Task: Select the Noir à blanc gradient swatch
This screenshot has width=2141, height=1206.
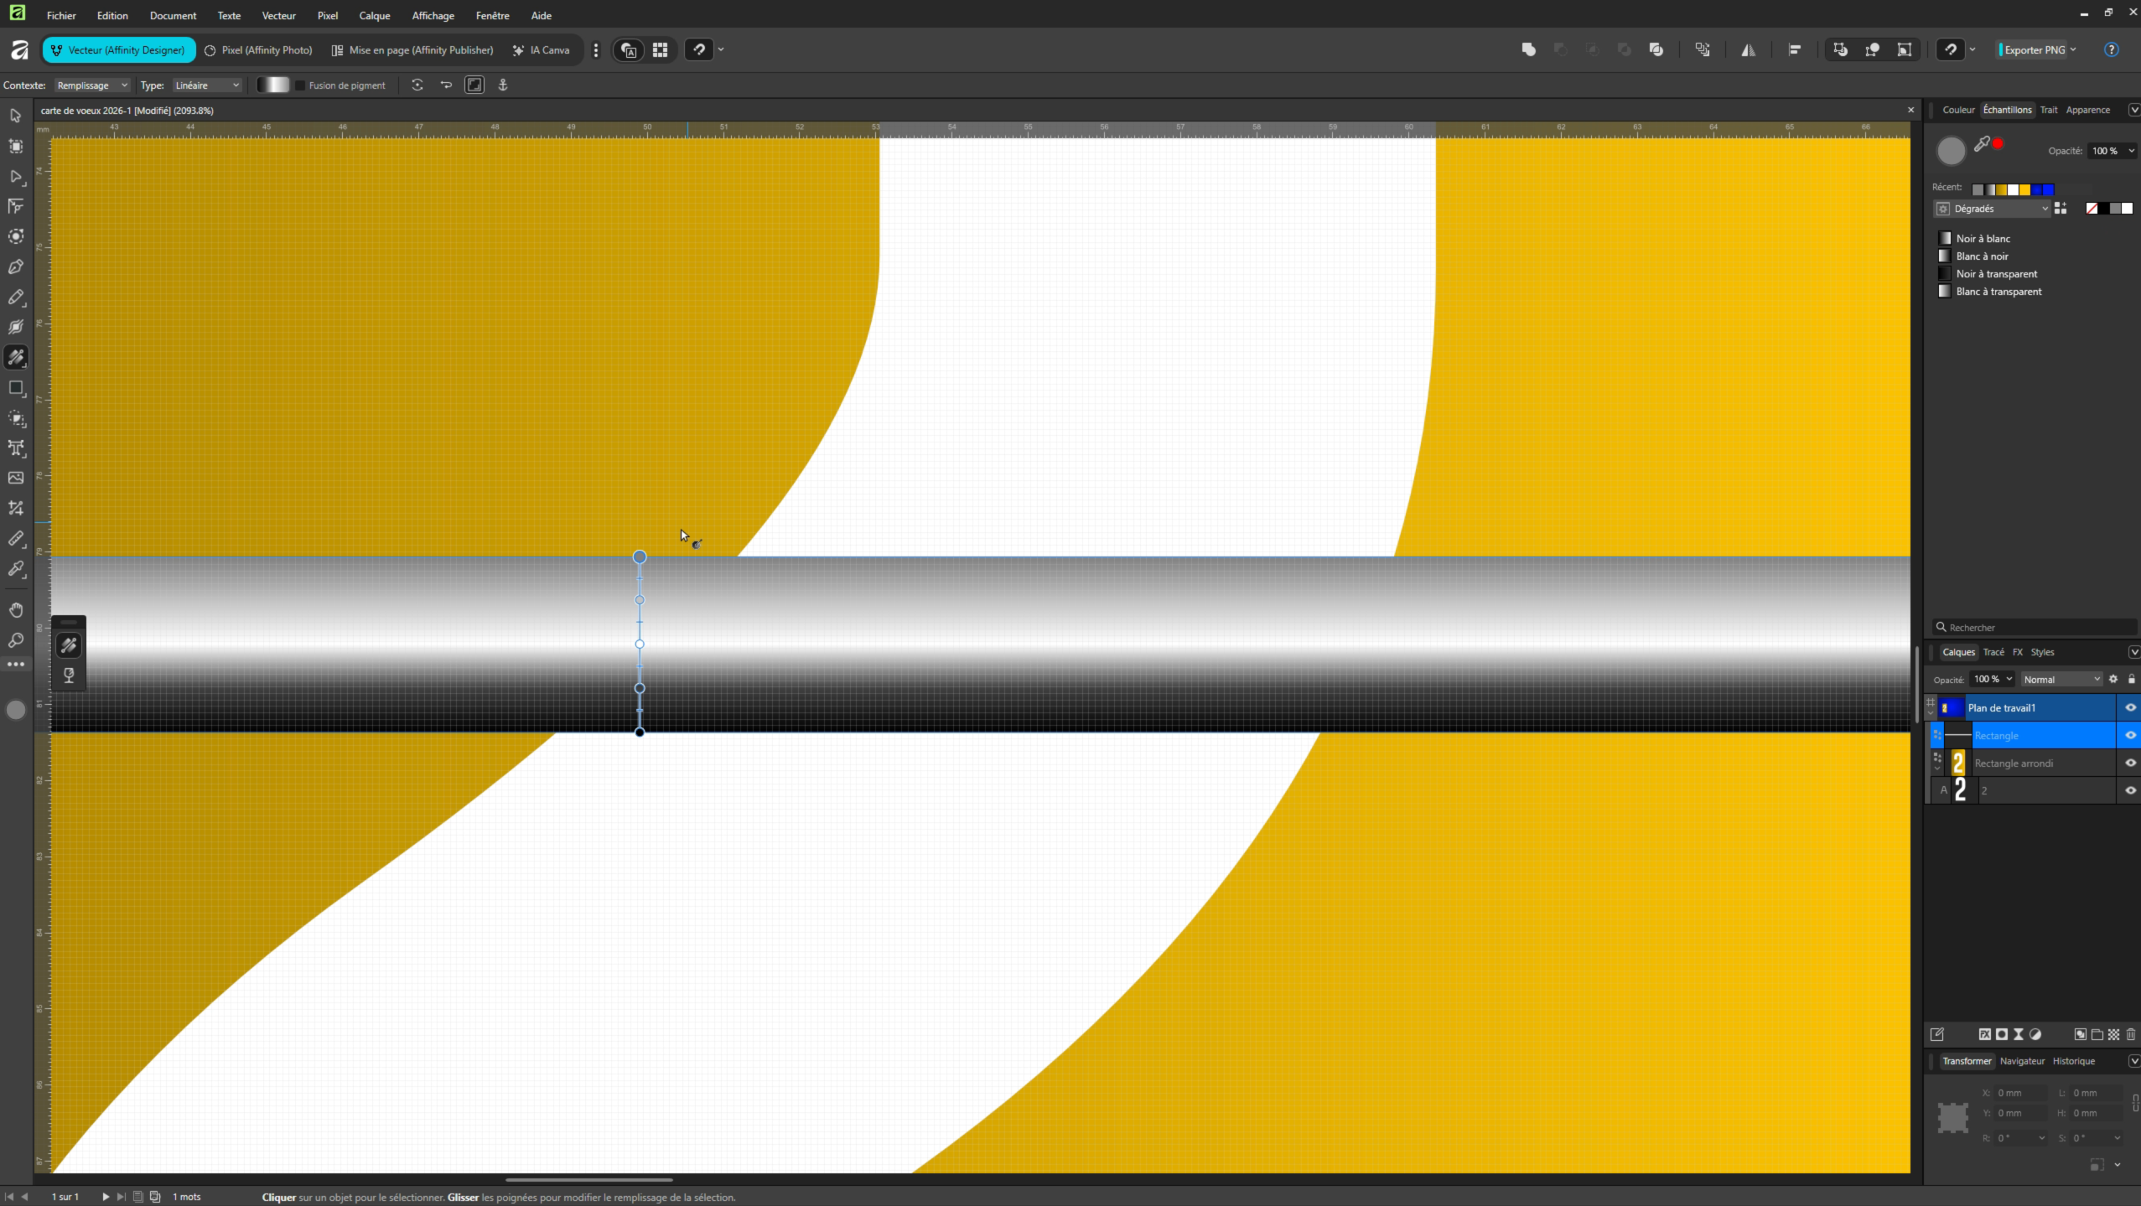Action: (1983, 239)
